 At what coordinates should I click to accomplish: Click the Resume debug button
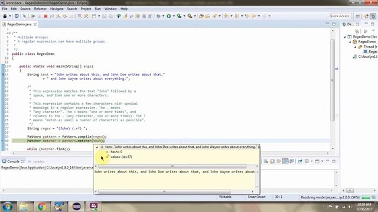(33, 16)
